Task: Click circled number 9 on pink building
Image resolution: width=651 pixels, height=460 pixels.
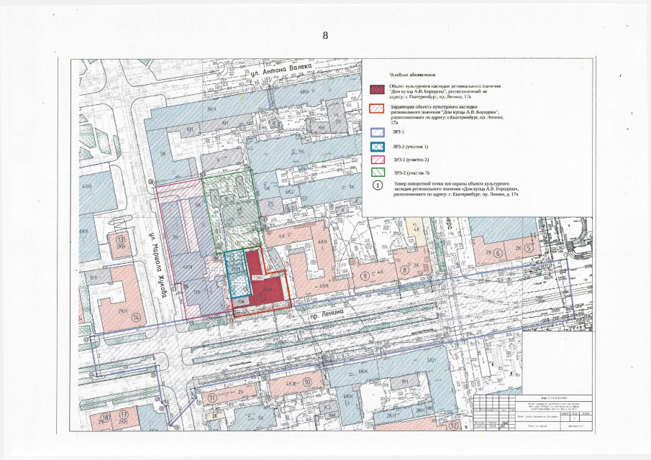Action: tap(365, 275)
